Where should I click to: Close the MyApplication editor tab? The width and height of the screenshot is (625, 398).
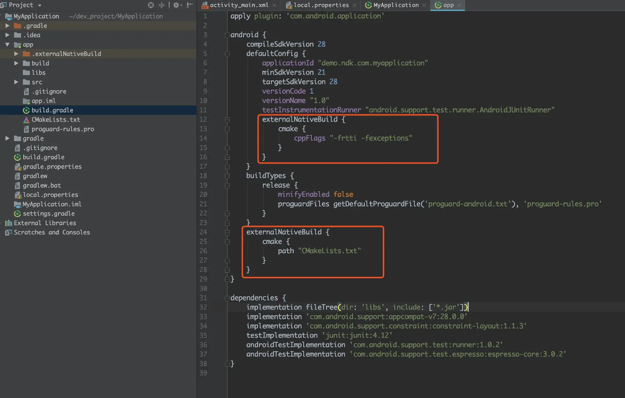pyautogui.click(x=424, y=5)
